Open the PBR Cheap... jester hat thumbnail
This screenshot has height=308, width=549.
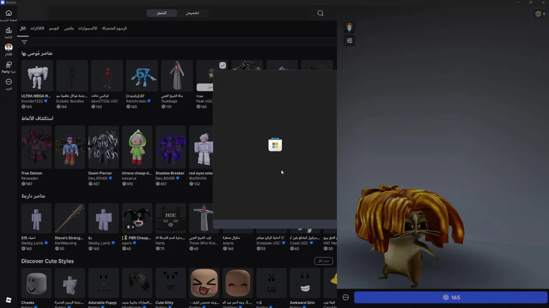pyautogui.click(x=137, y=218)
